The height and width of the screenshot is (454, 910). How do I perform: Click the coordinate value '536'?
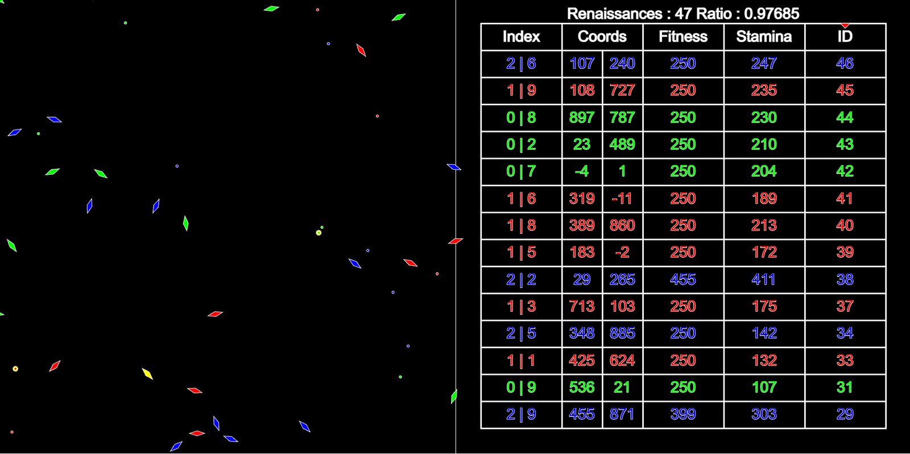pos(582,387)
